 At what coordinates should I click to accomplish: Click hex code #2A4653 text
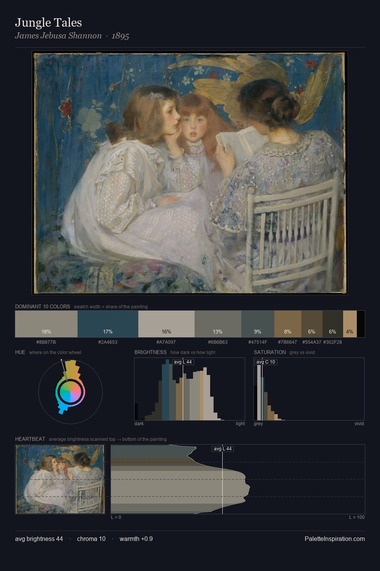[108, 342]
